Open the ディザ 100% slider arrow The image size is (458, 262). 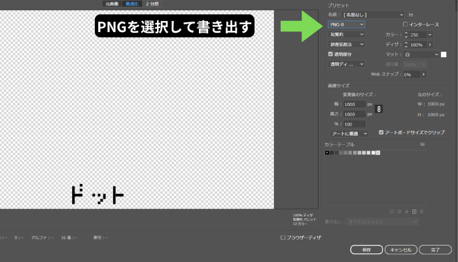(430, 45)
